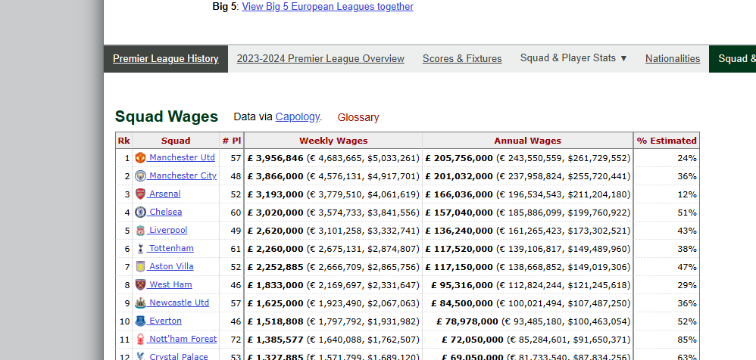Open the Manchester City squad link
This screenshot has height=360, width=756.
click(183, 175)
